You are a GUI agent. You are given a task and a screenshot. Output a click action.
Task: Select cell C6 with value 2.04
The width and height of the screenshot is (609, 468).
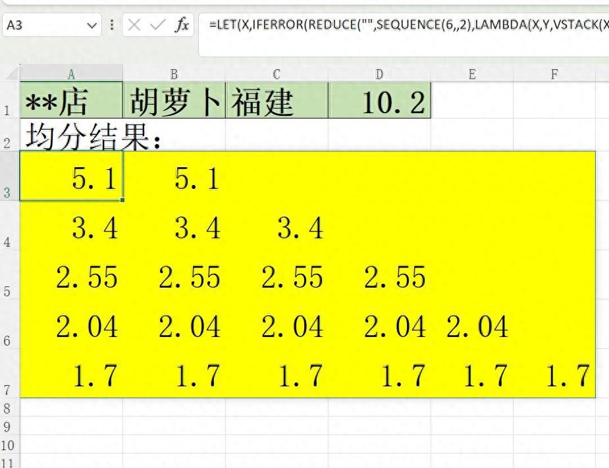(x=277, y=324)
